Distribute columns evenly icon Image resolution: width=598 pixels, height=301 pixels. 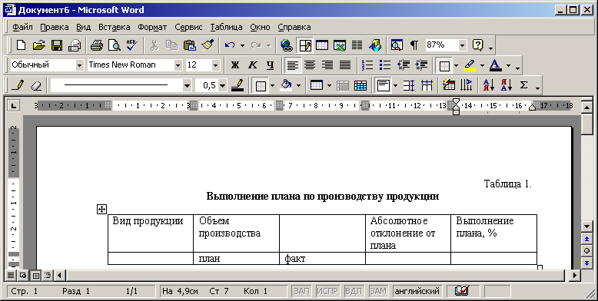click(x=427, y=85)
